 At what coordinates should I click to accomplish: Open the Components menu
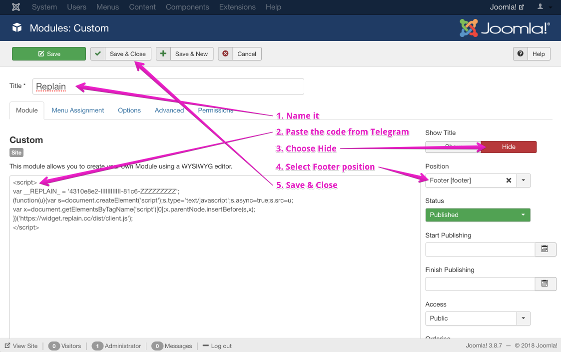pyautogui.click(x=187, y=7)
